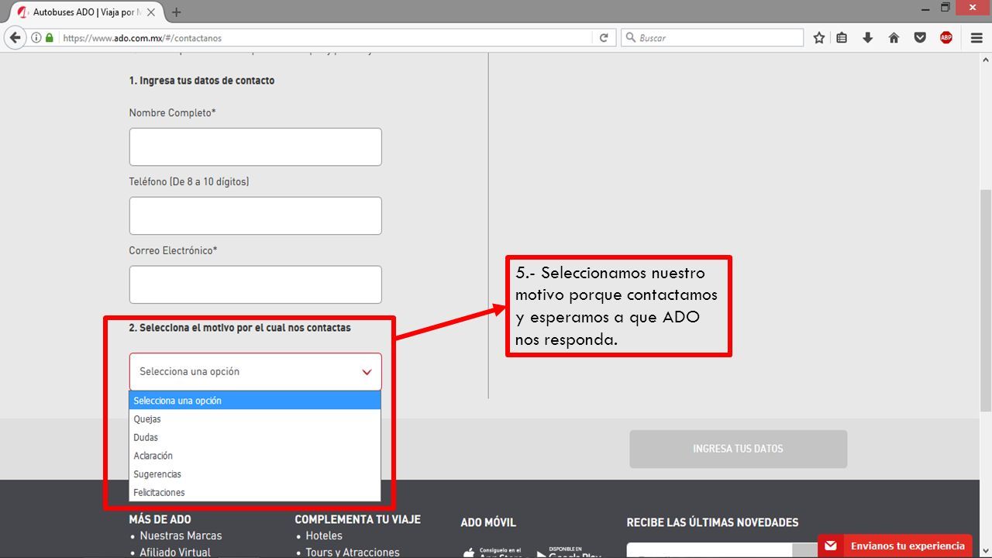The image size is (992, 558).
Task: Open Pocket icon in toolbar
Action: coord(920,38)
